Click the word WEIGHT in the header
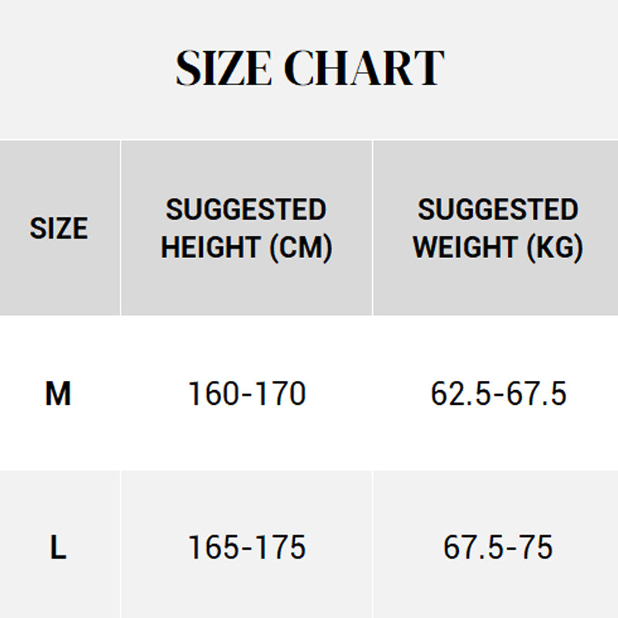The image size is (618, 618). (466, 247)
